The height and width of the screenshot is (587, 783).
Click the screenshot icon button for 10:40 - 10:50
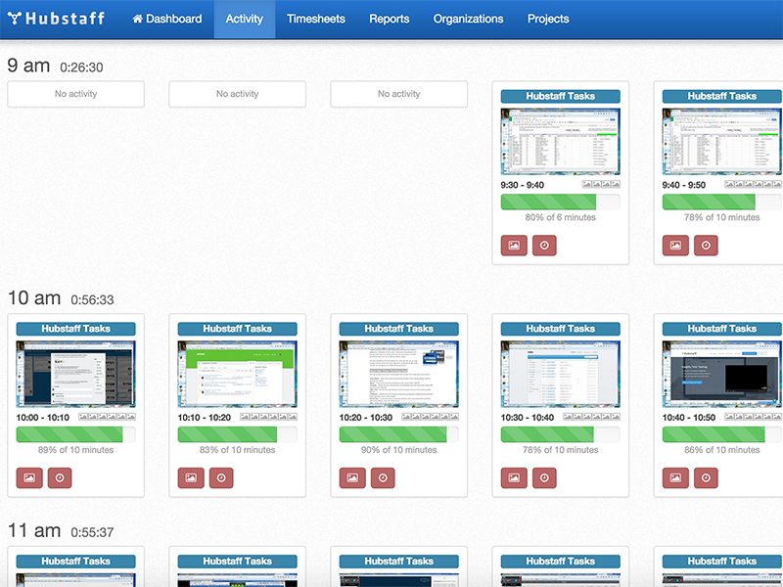675,477
